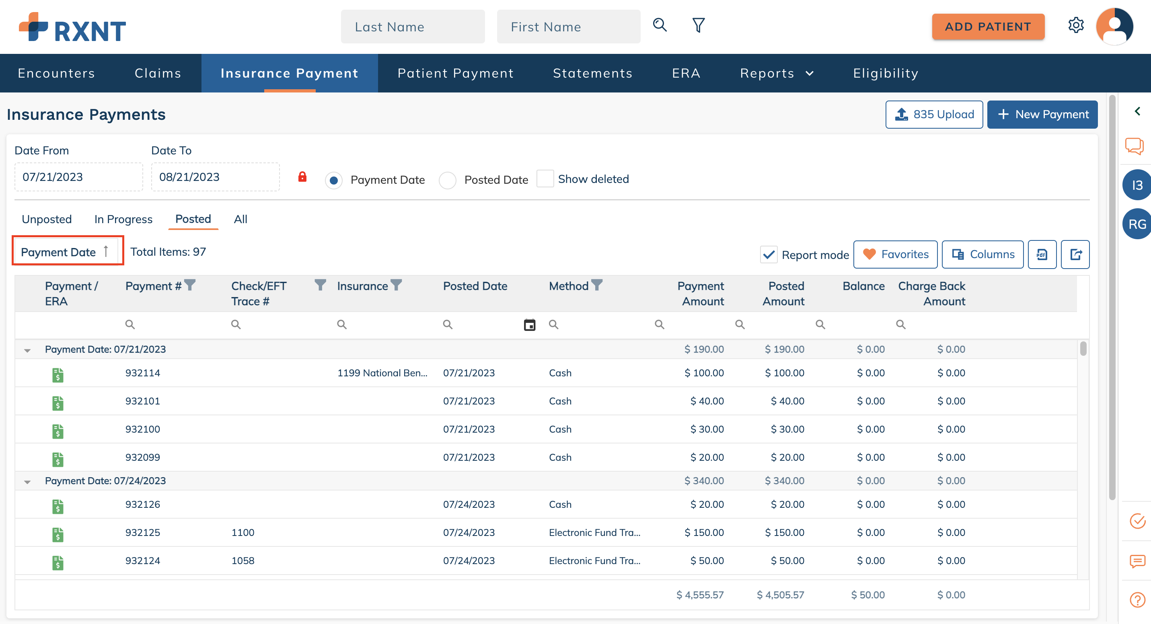The image size is (1151, 624).
Task: Go to the Claims tab
Action: [158, 73]
